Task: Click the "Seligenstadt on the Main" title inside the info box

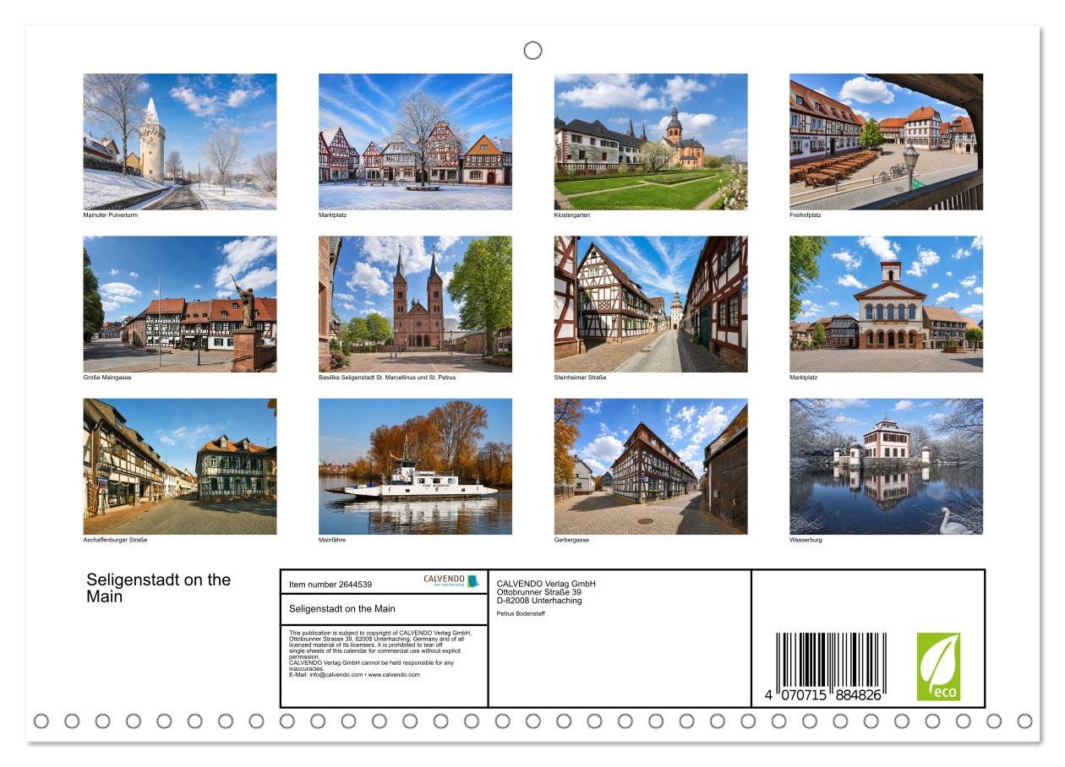Action: coord(342,608)
